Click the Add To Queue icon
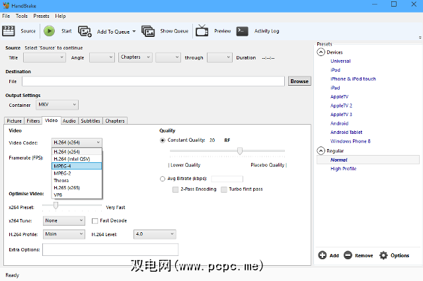Viewport: 423px width, 281px height. click(85, 31)
